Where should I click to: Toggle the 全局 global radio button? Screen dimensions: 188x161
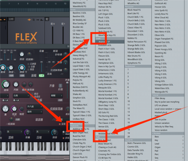tap(60, 124)
